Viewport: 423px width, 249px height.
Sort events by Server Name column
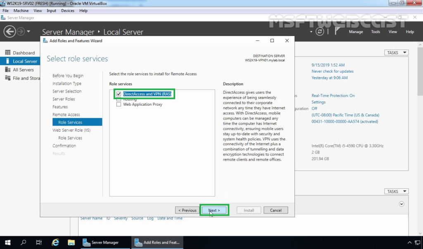(91, 218)
